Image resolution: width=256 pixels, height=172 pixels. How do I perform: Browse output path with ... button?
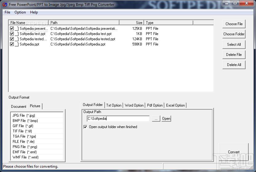(x=156, y=119)
